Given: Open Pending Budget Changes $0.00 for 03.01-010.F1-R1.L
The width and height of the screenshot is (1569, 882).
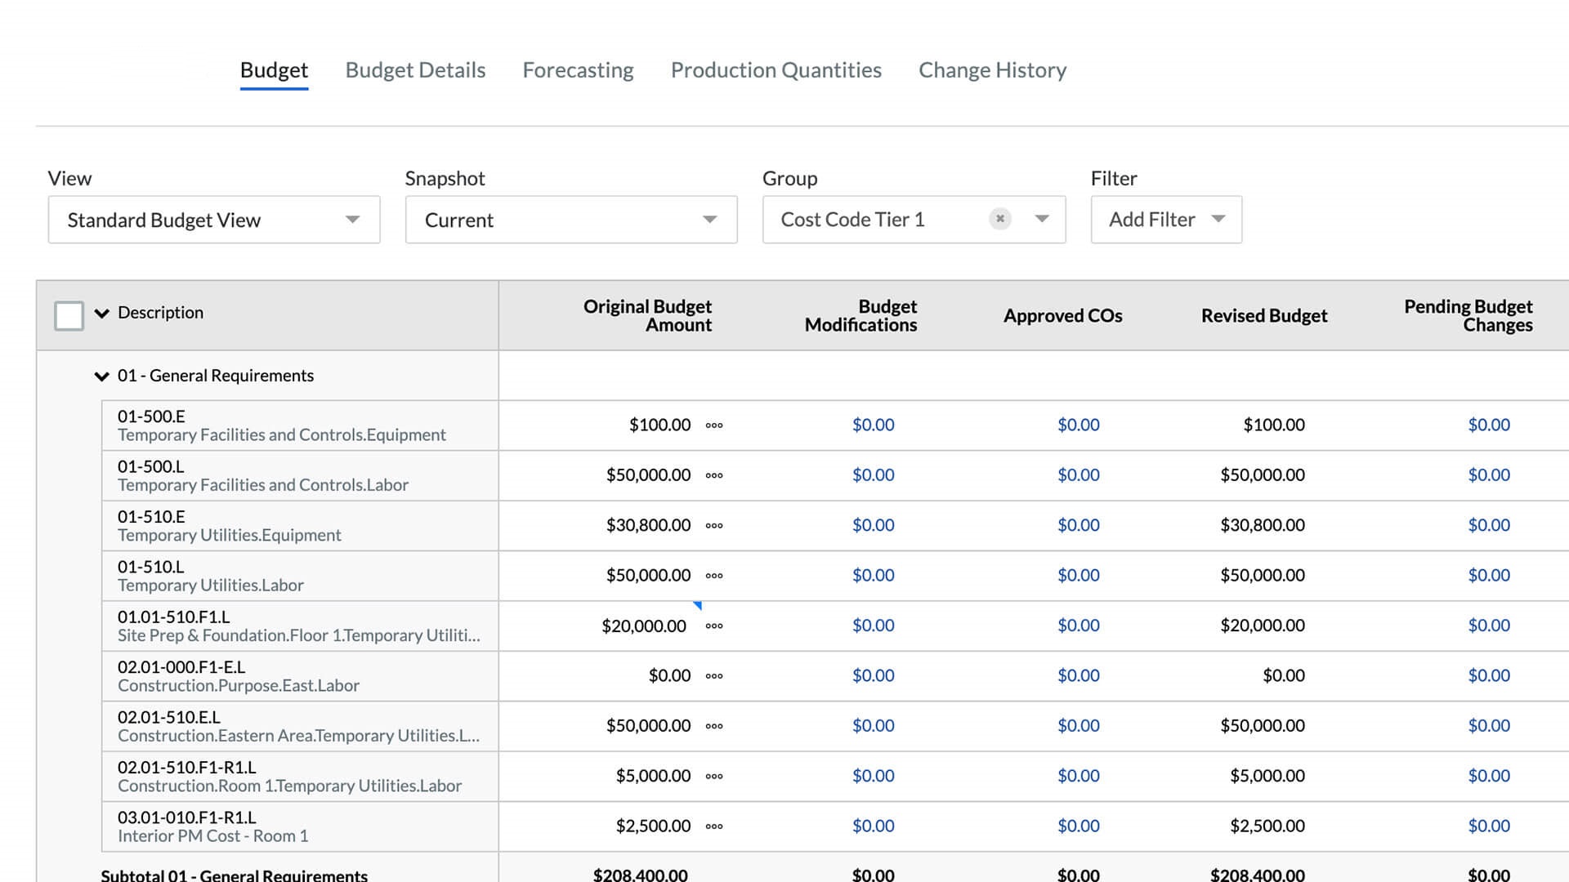Looking at the screenshot, I should 1489,826.
